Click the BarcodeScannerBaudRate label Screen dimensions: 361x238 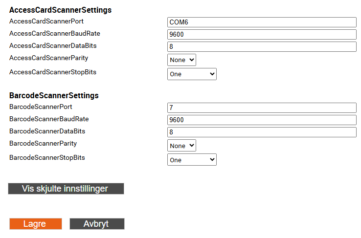click(49, 119)
